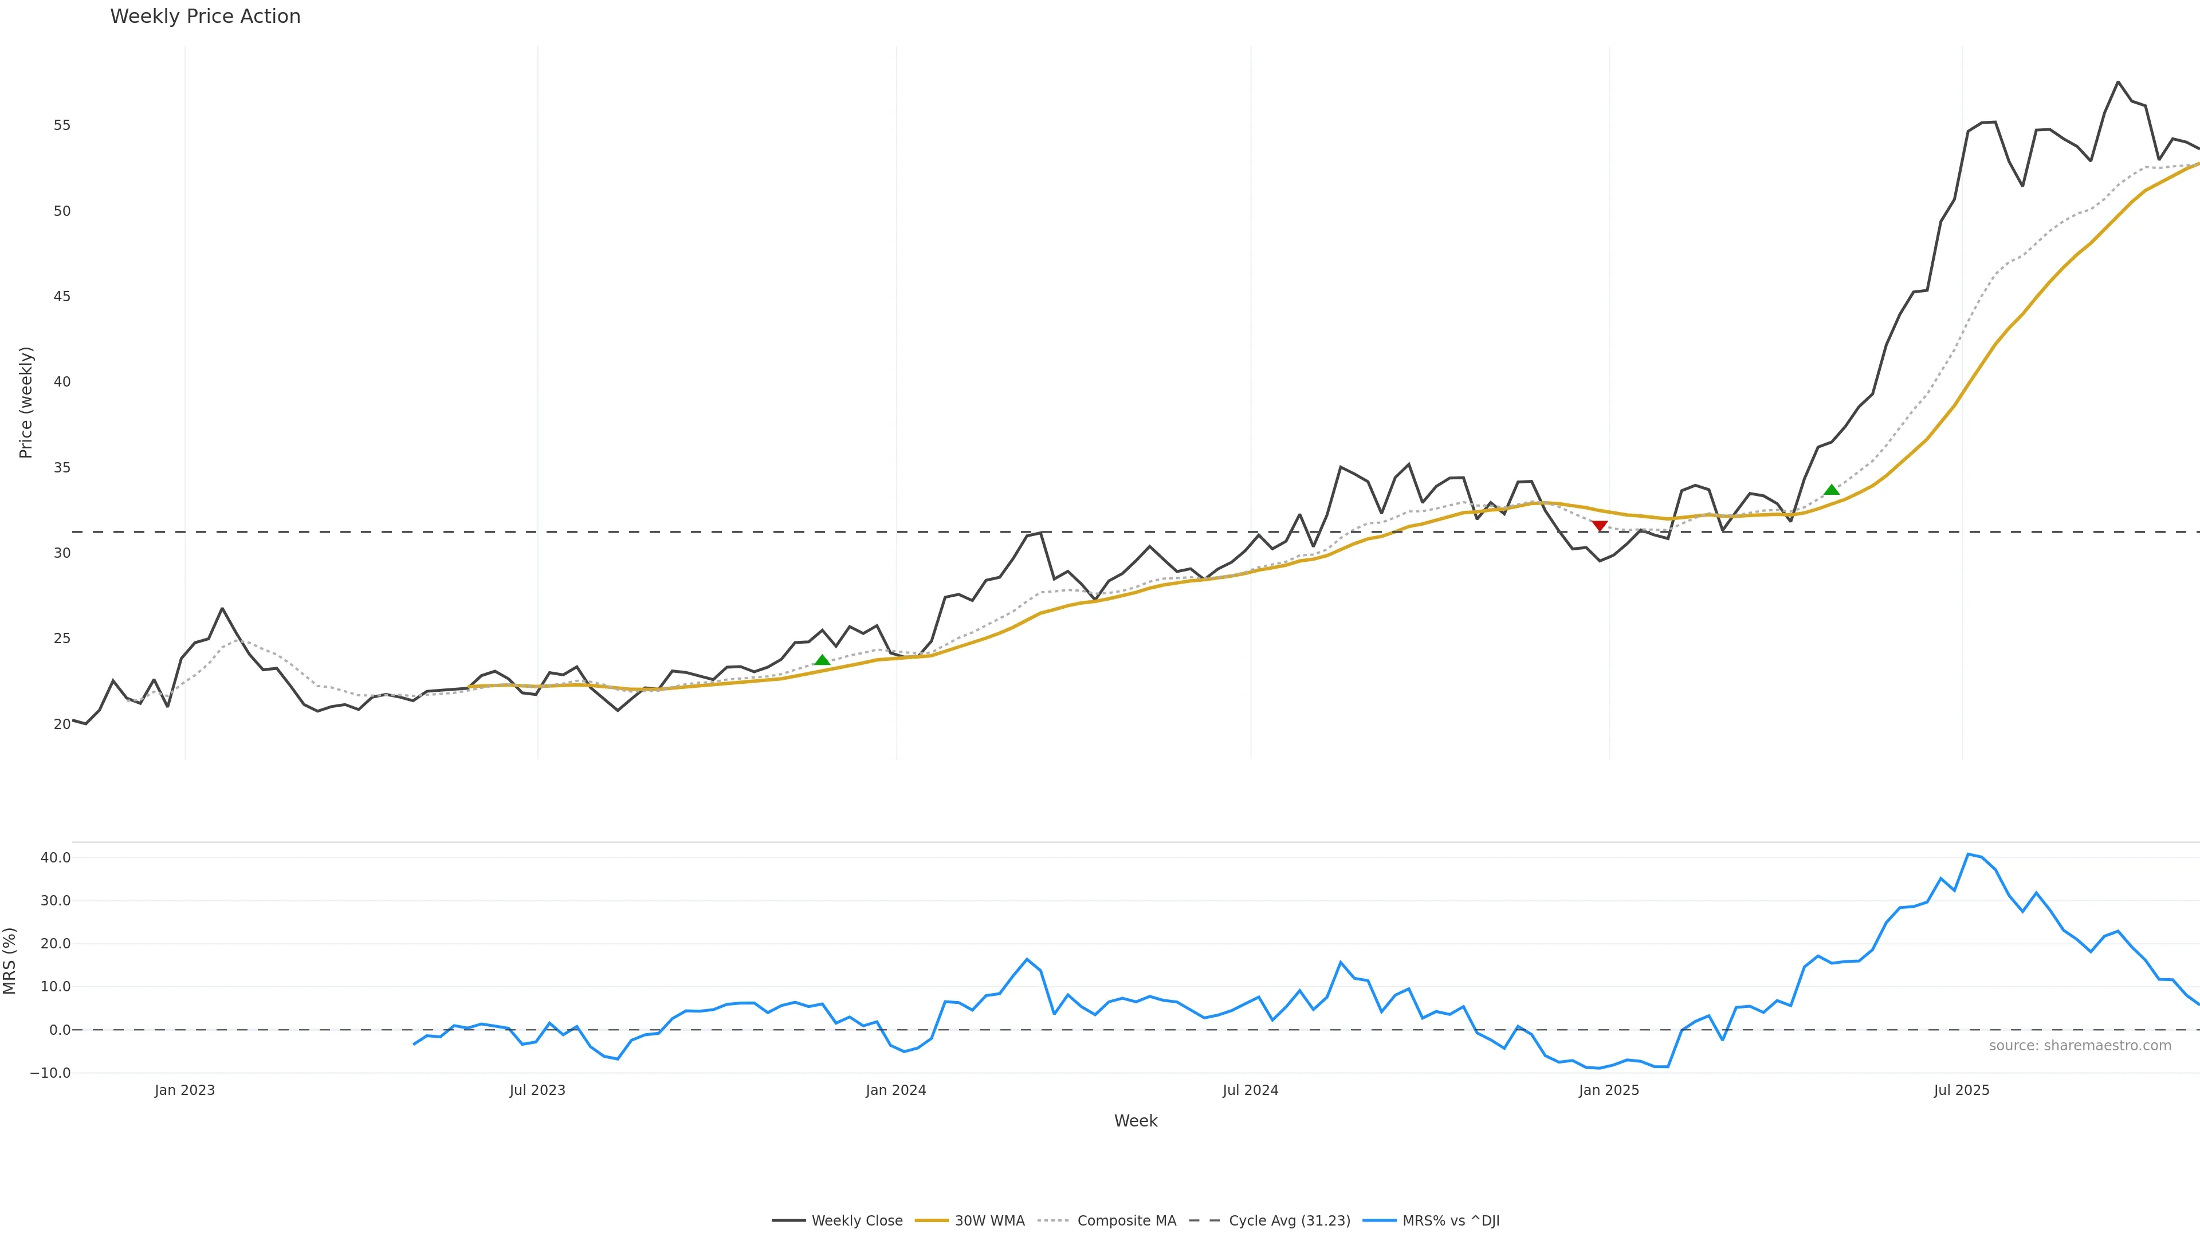
Task: Click the Jan 2024 x-axis tick label
Action: pyautogui.click(x=896, y=1090)
